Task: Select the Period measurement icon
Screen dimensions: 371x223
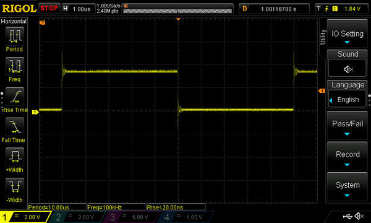Action: 15,36
